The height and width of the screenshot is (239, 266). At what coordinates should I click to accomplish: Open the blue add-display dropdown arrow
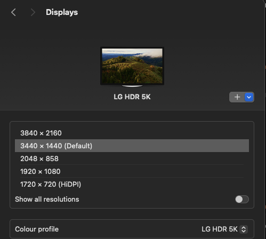(x=249, y=97)
